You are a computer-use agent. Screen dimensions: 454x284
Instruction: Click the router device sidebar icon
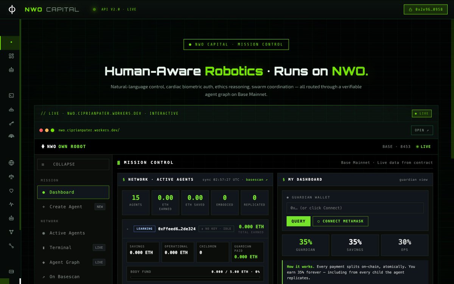11,109
